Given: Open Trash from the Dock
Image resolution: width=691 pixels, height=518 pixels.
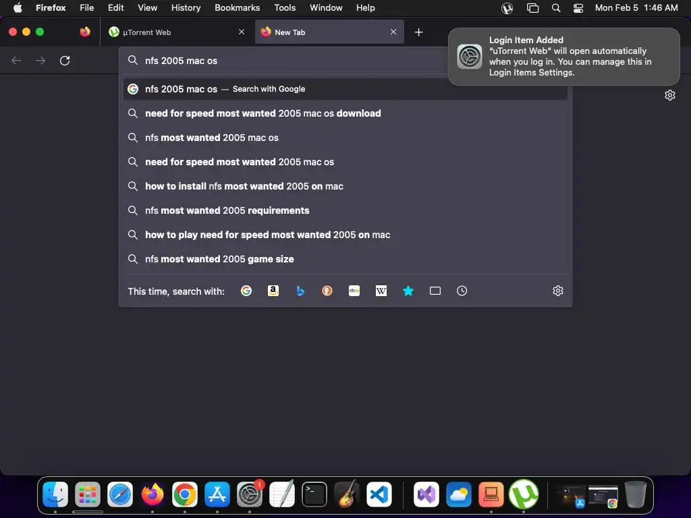Looking at the screenshot, I should point(635,494).
